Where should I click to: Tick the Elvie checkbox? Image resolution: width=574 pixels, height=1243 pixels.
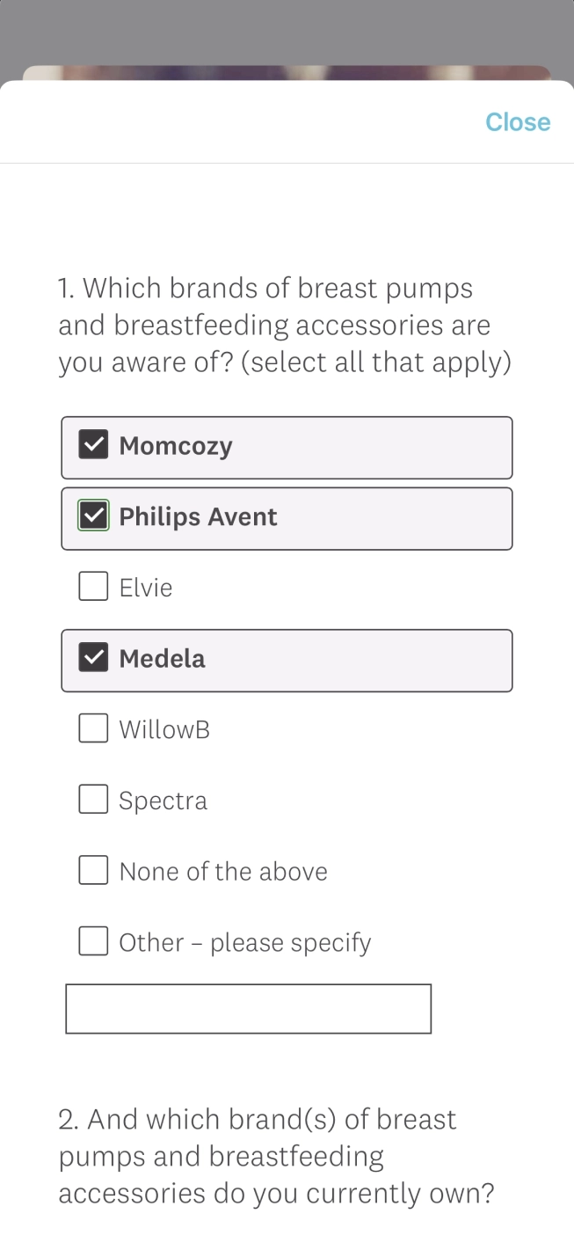[x=93, y=587]
